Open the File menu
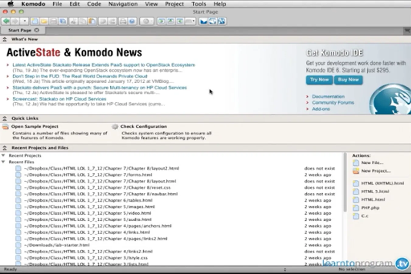Image resolution: width=411 pixels, height=274 pixels. click(x=57, y=4)
